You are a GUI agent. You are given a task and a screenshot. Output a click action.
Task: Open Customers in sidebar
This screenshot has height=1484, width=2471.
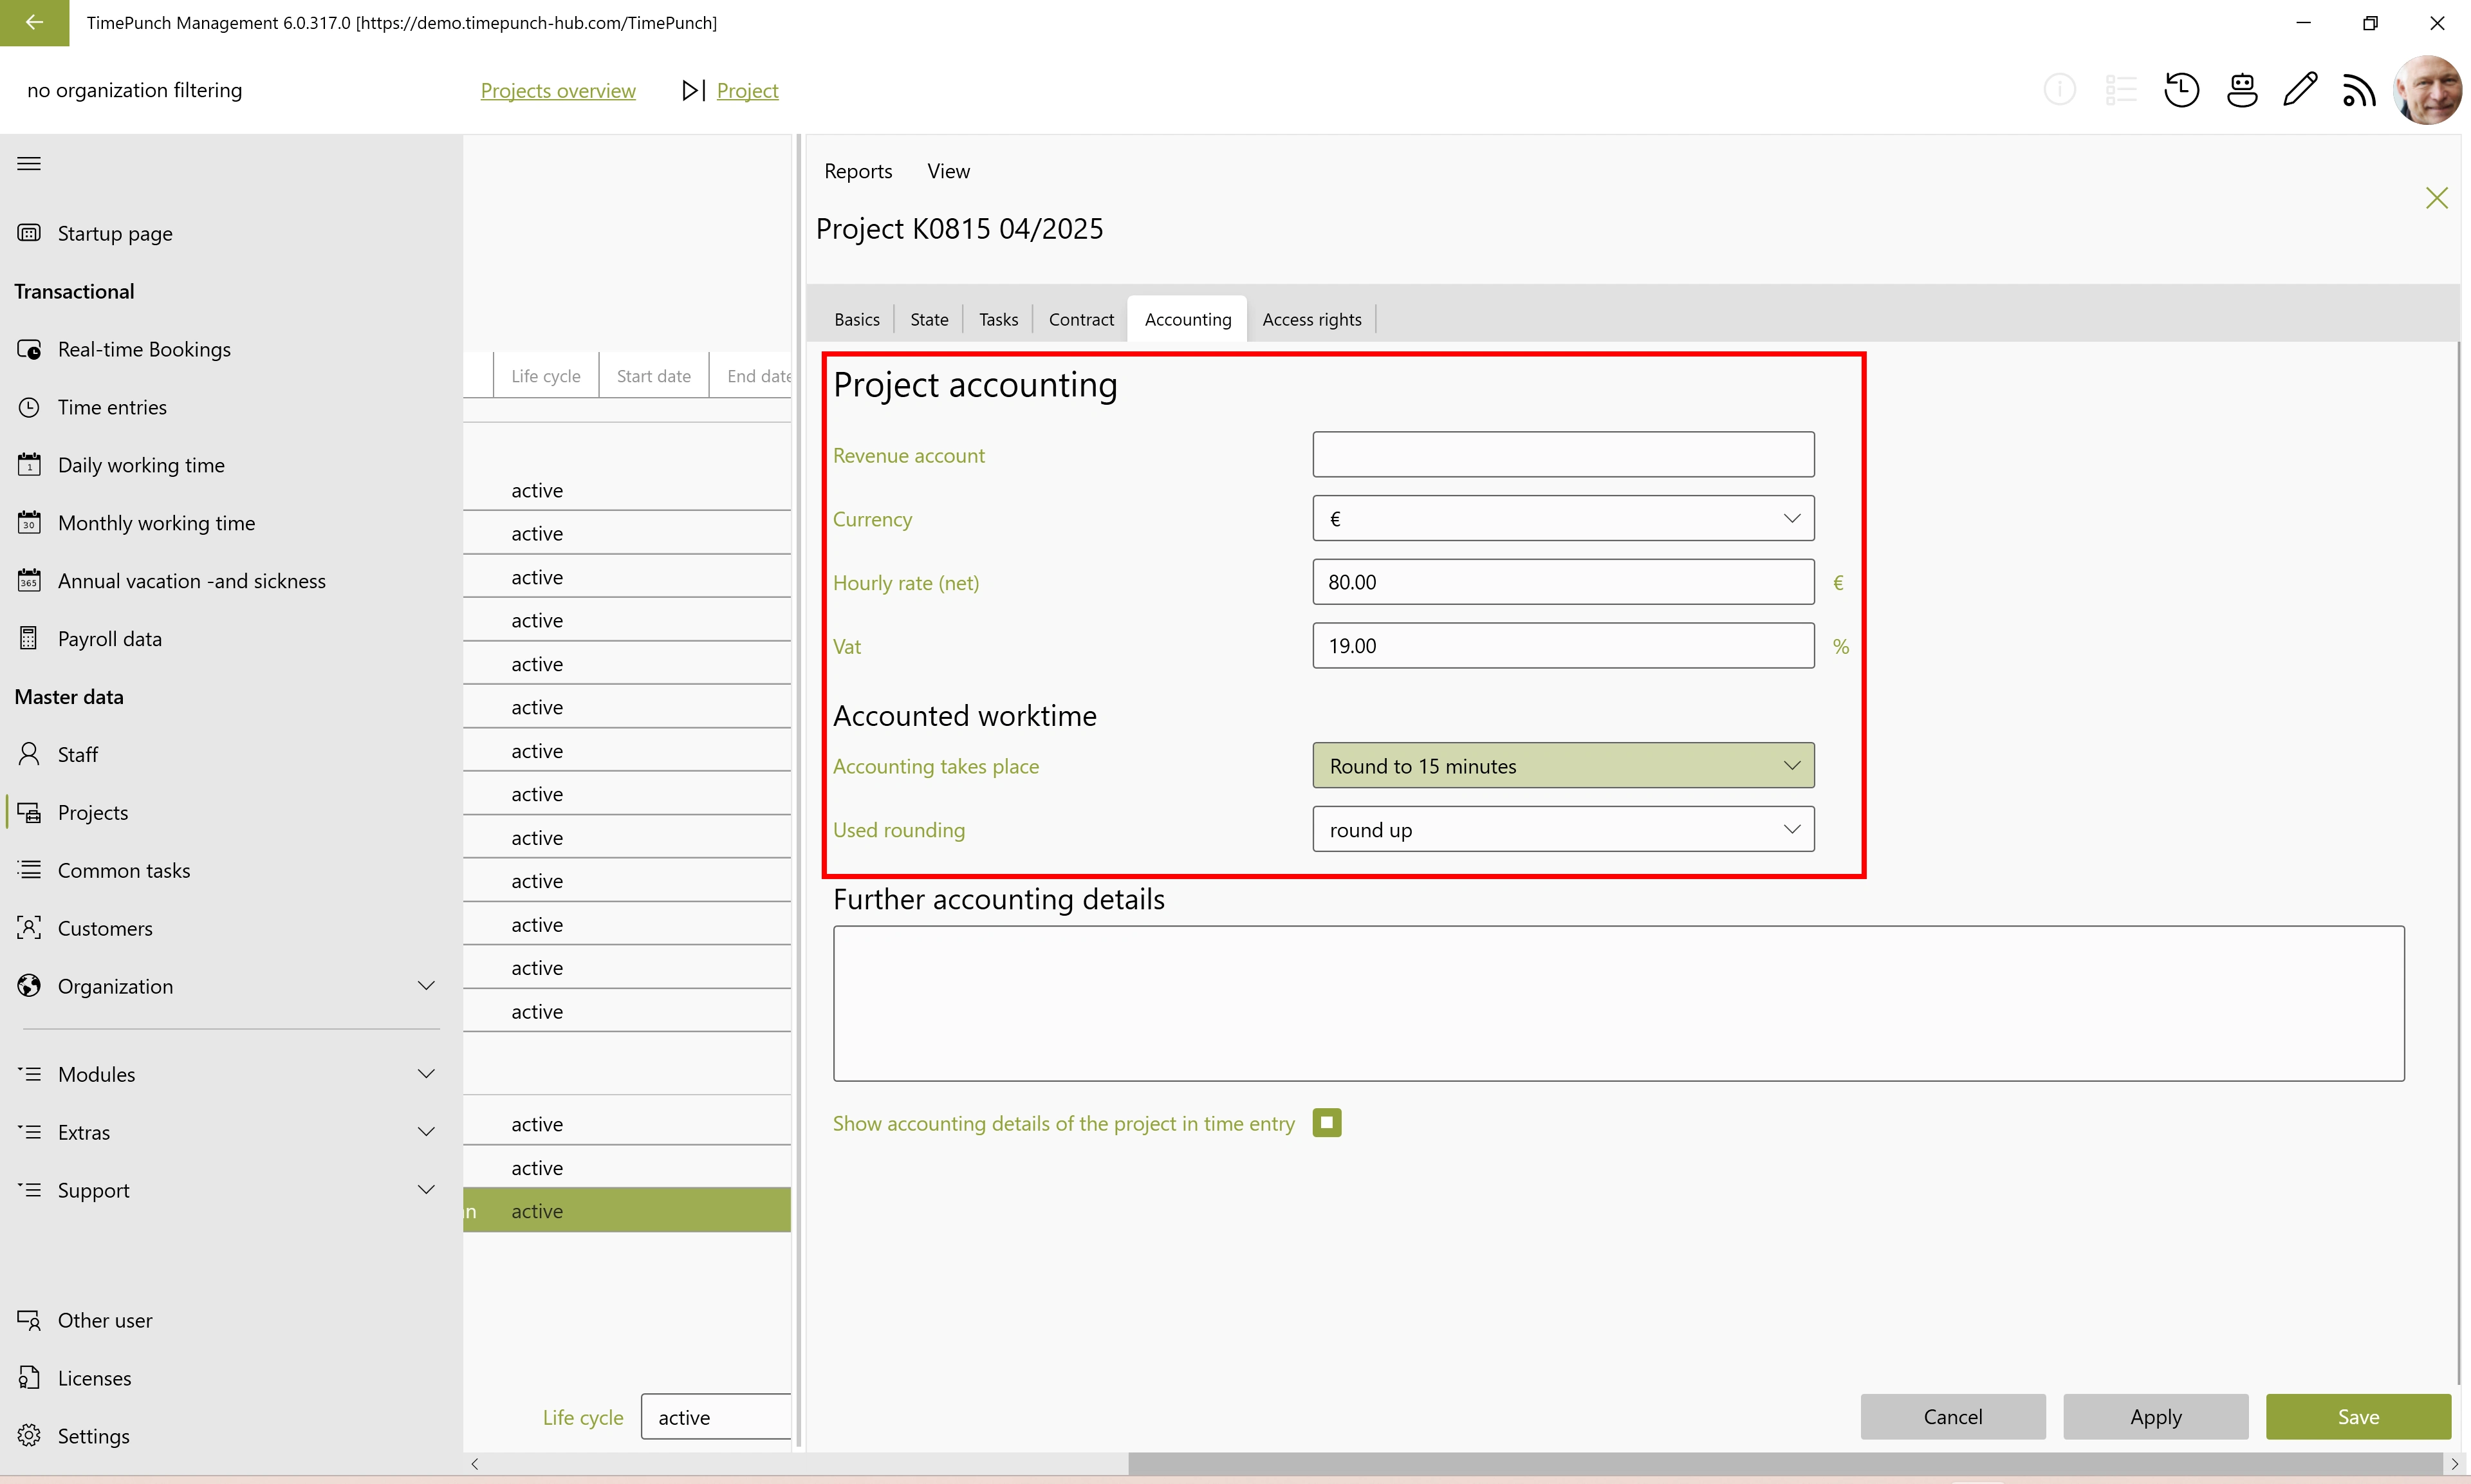pos(105,928)
